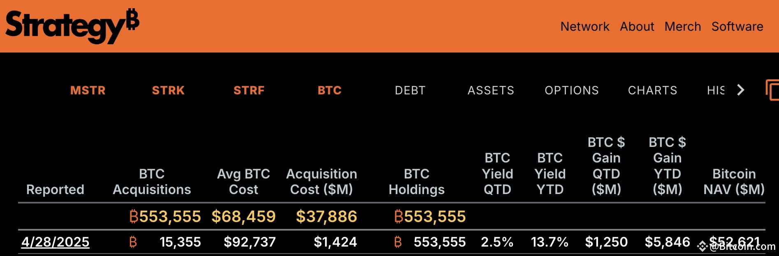Show the OPTIONS tab
Viewport: 779px width, 256px height.
[x=572, y=90]
